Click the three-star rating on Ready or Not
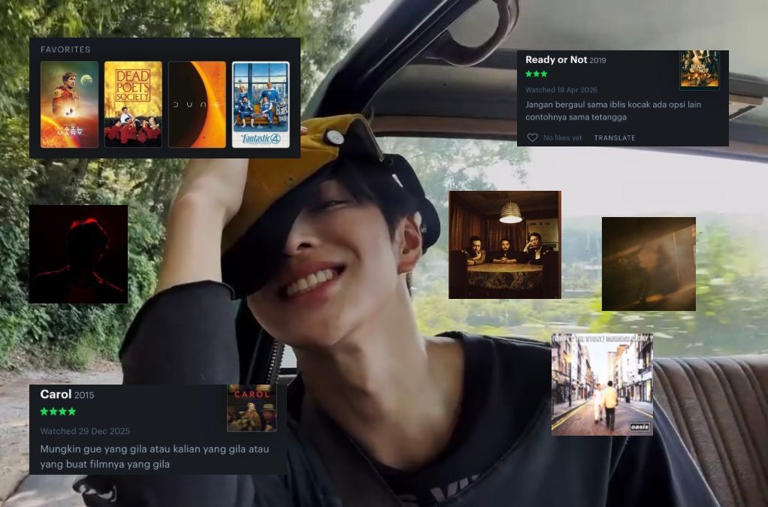The width and height of the screenshot is (768, 507). tap(537, 74)
